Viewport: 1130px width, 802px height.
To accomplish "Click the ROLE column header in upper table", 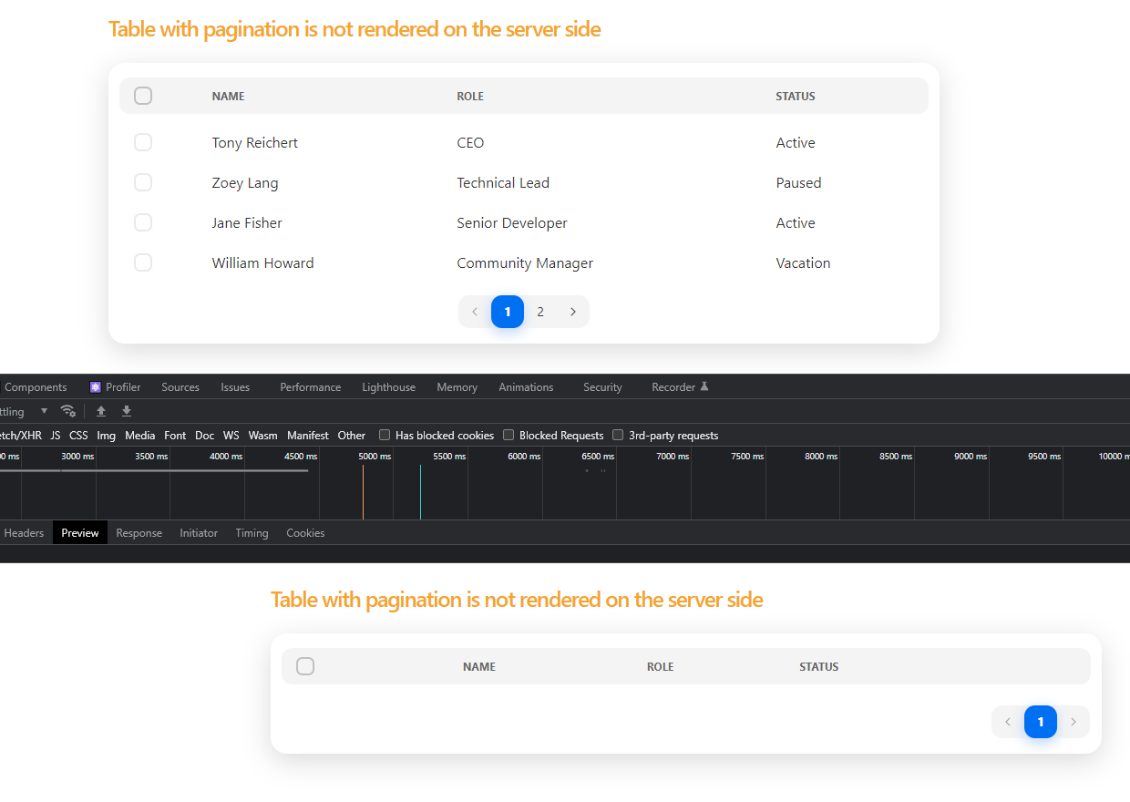I will pos(470,96).
